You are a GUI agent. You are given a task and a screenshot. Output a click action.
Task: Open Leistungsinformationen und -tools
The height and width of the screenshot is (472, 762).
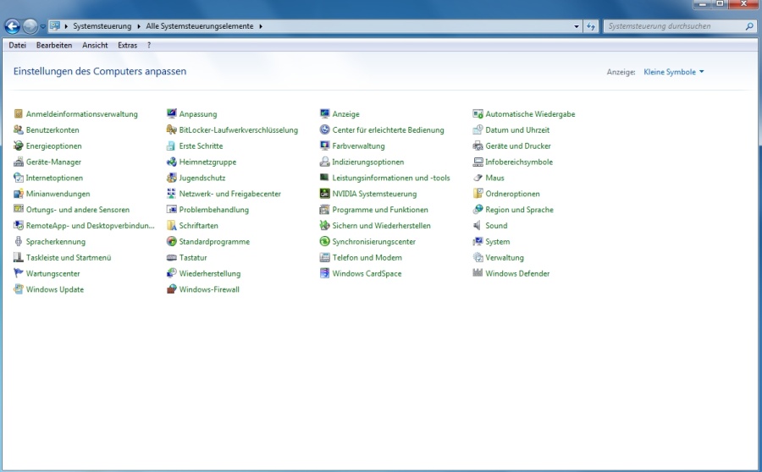pos(391,178)
